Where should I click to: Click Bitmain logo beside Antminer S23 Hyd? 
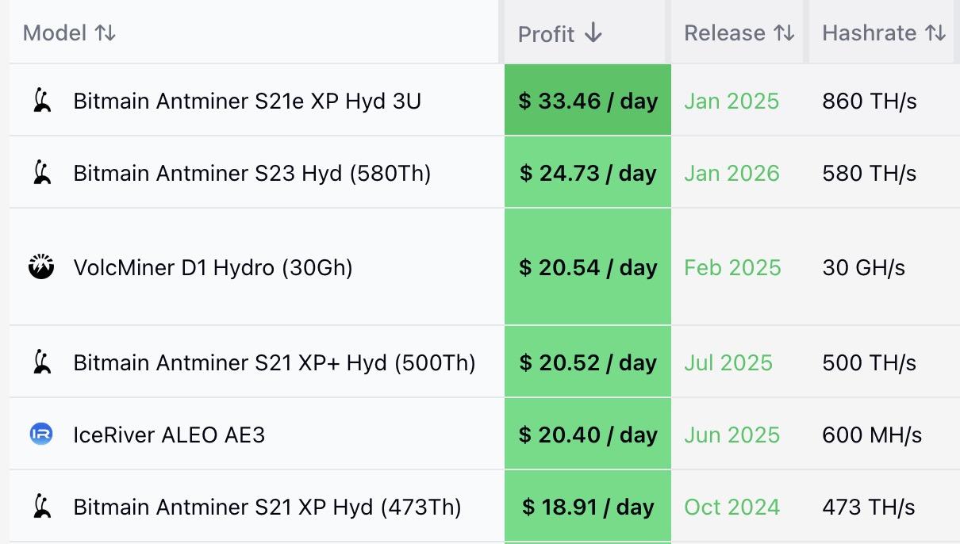42,173
